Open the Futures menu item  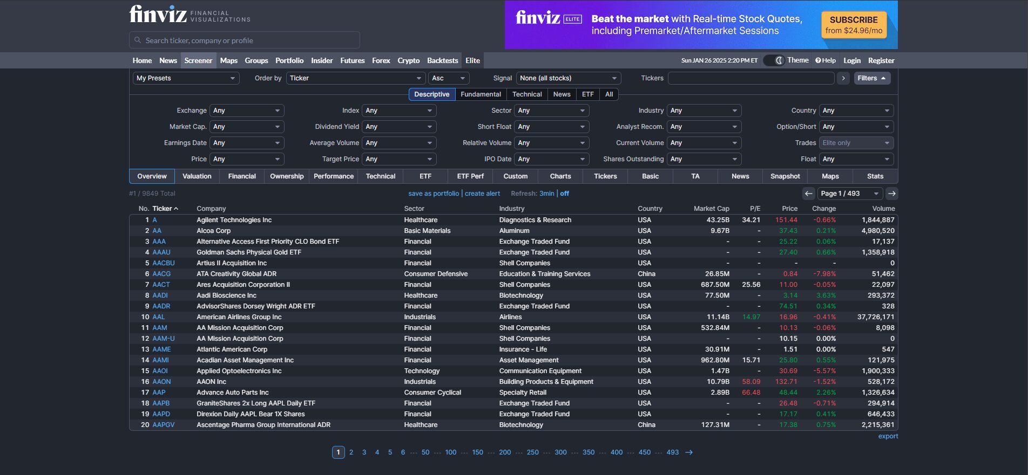tap(353, 60)
